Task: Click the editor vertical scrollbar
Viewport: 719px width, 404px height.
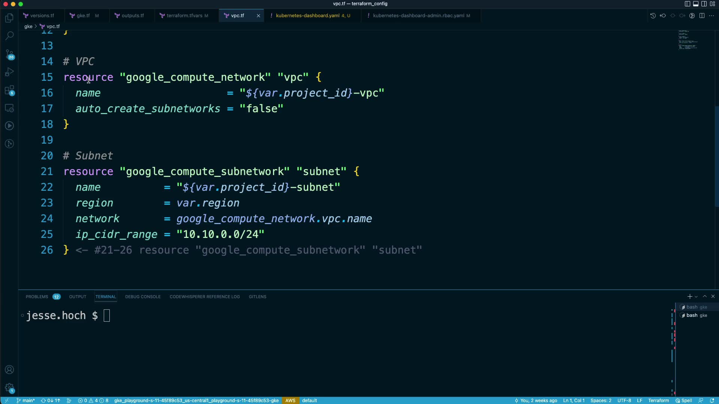Action: 716,157
